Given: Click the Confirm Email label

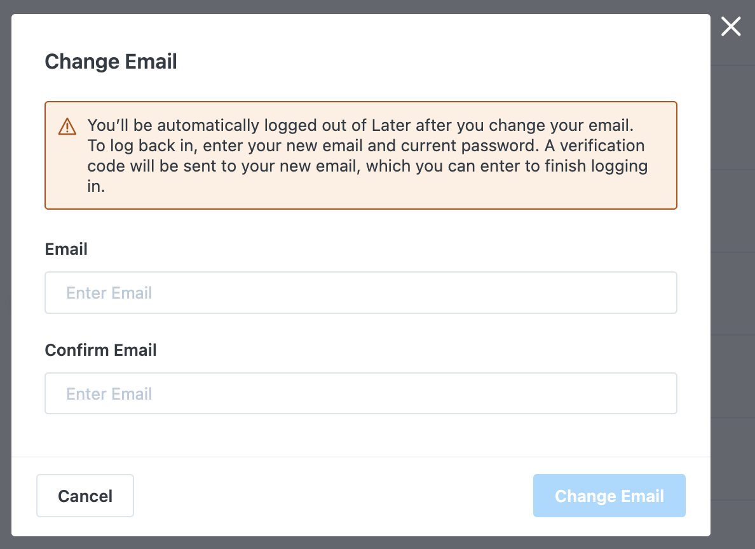Looking at the screenshot, I should [x=100, y=350].
